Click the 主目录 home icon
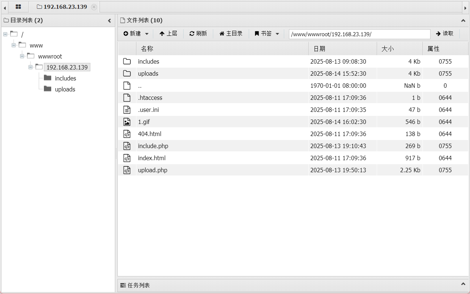The height and width of the screenshot is (294, 470). click(223, 33)
